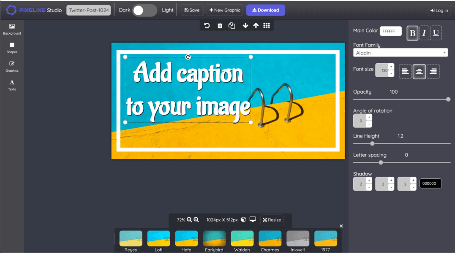This screenshot has height=253, width=455.
Task: Decrease angle of rotation with minus stepper
Action: click(x=369, y=124)
